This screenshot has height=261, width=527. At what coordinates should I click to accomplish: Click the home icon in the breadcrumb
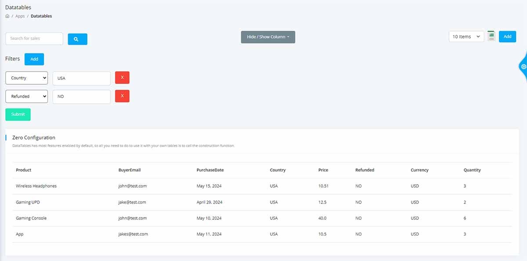[7, 16]
